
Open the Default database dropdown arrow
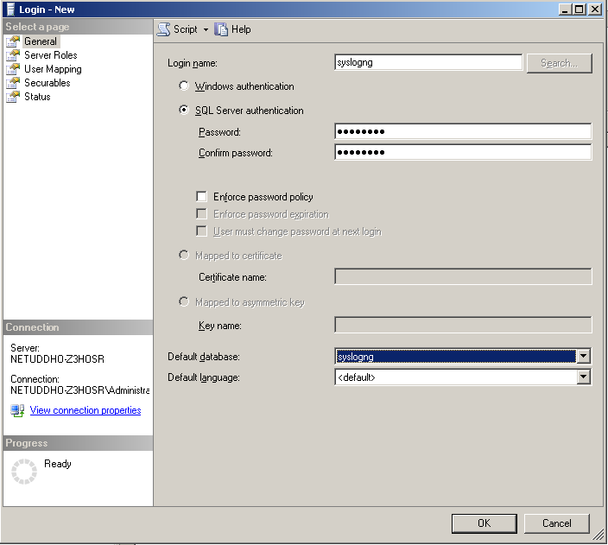(x=583, y=356)
